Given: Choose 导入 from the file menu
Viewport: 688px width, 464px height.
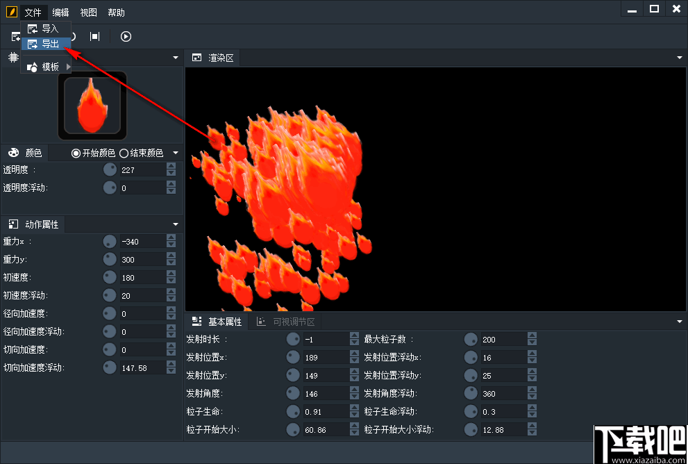Looking at the screenshot, I should pos(46,29).
